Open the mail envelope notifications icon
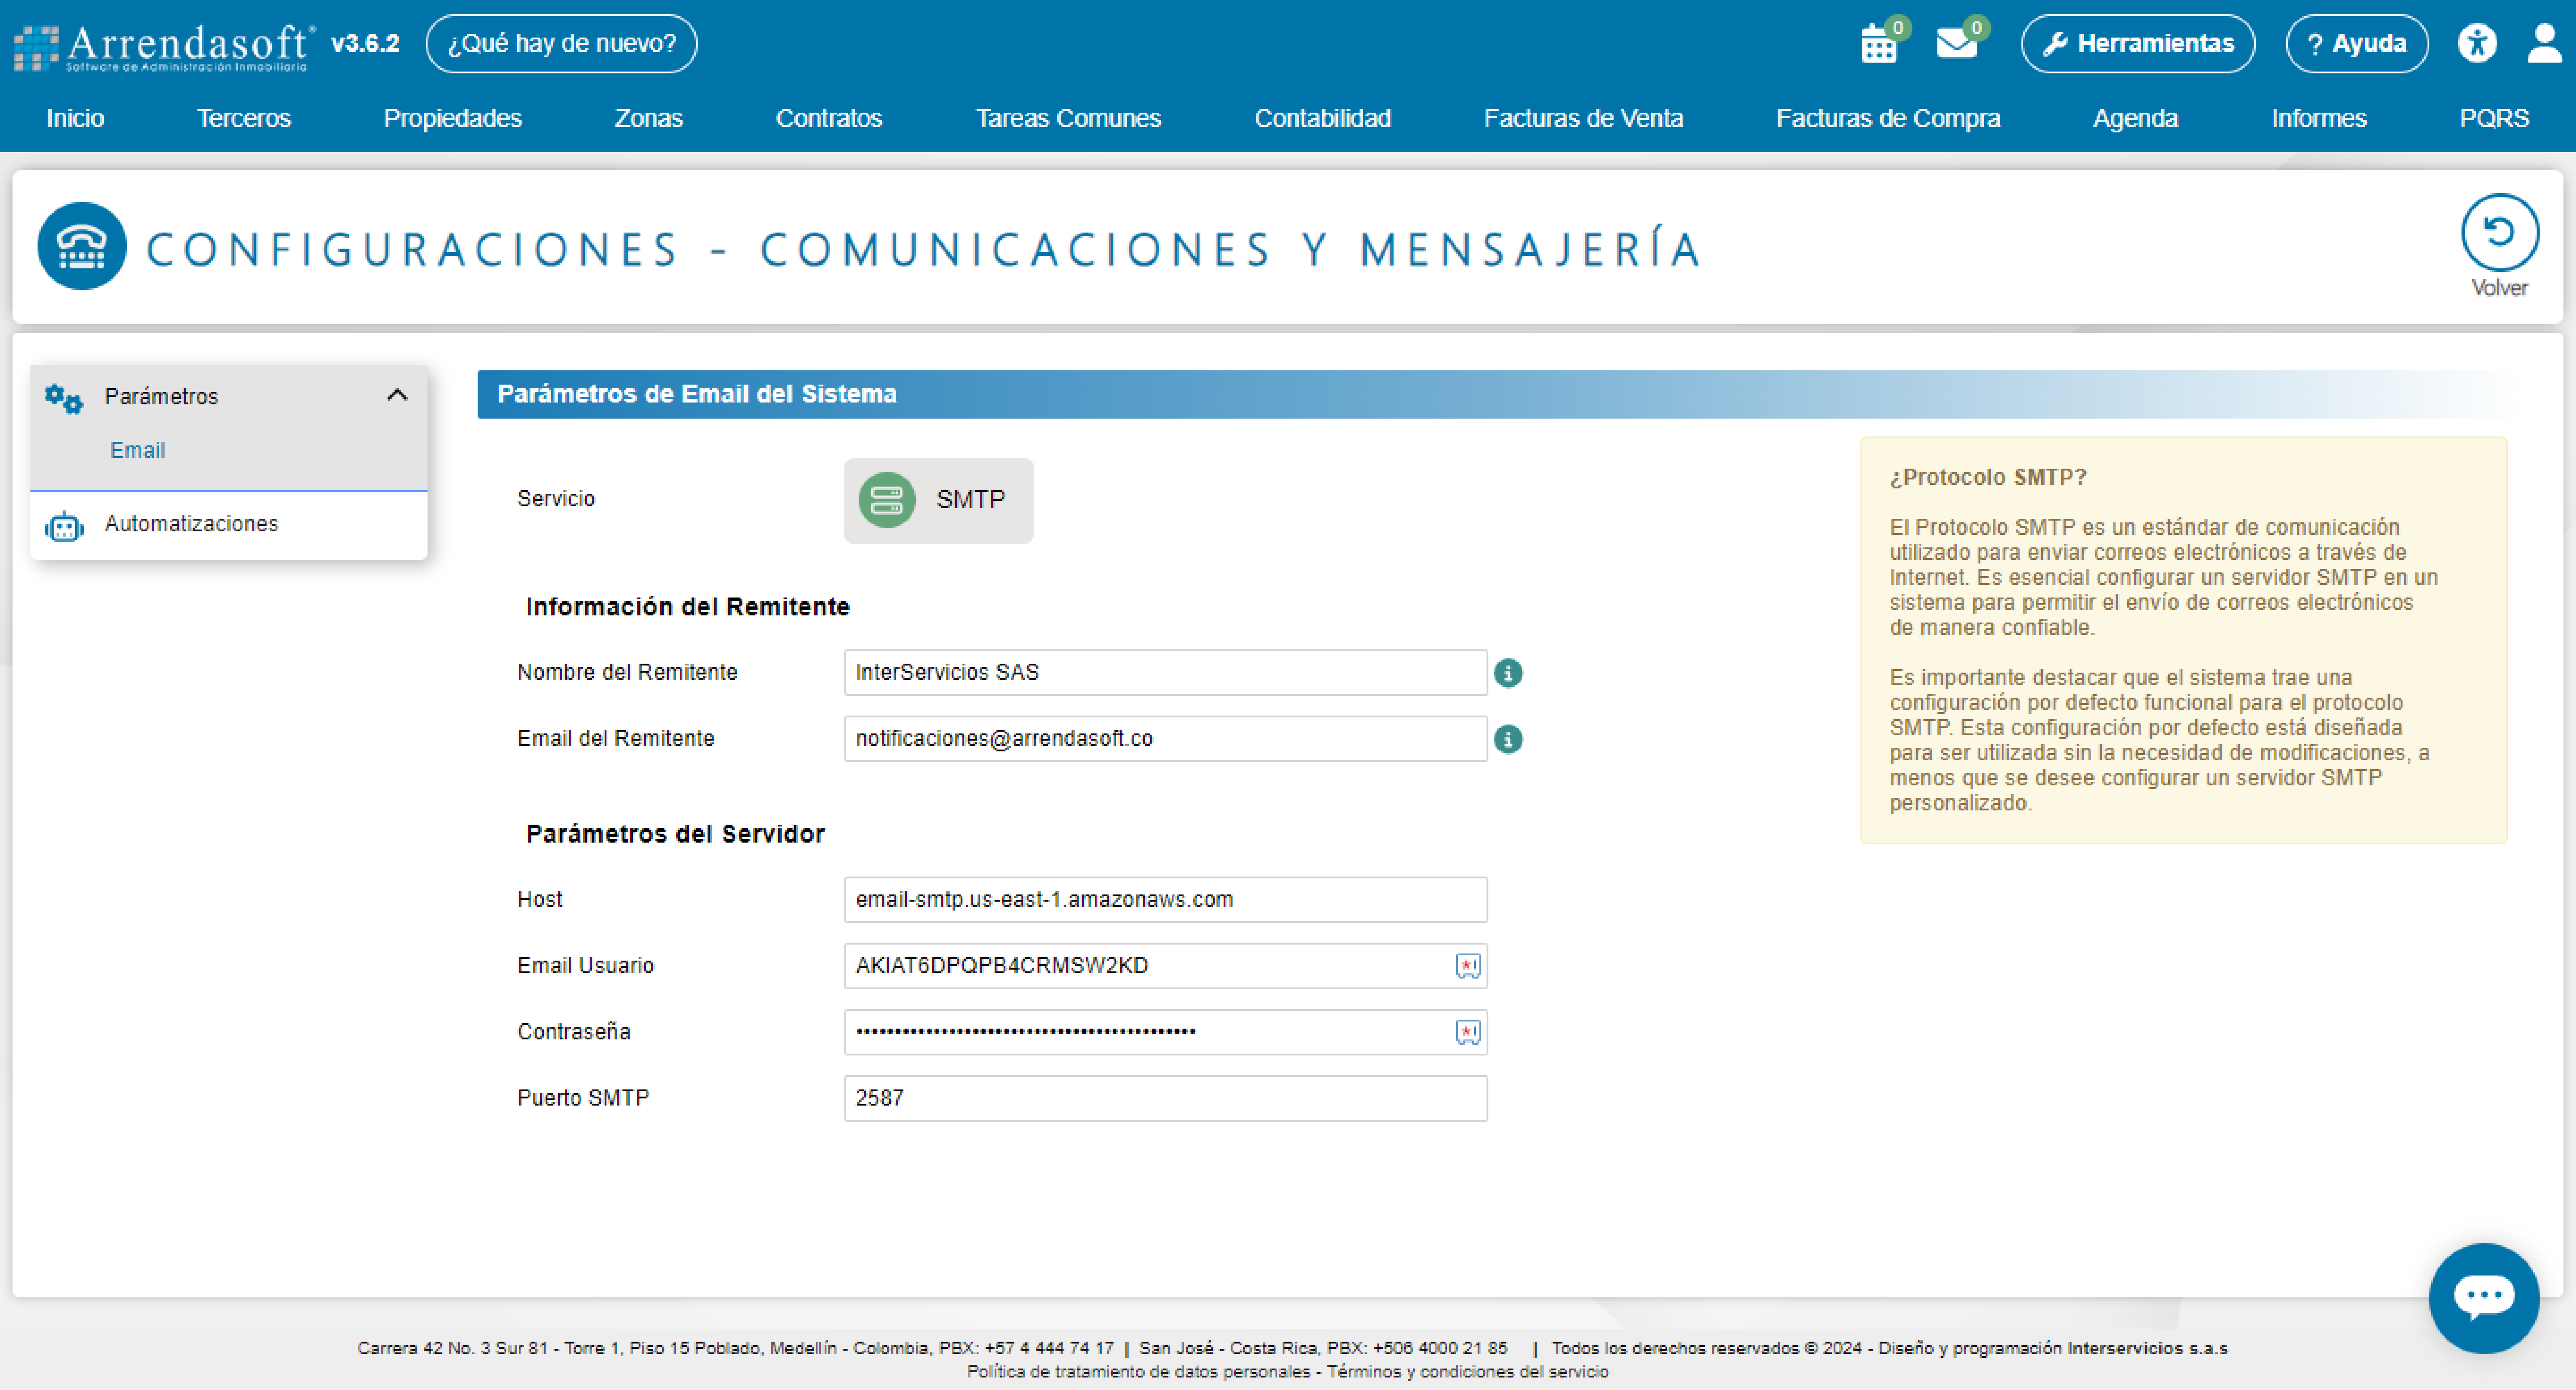The image size is (2576, 1390). (x=1956, y=44)
